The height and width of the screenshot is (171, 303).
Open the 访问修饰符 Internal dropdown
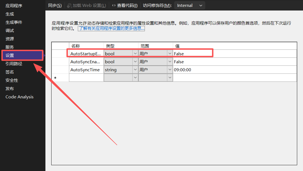[x=189, y=6]
